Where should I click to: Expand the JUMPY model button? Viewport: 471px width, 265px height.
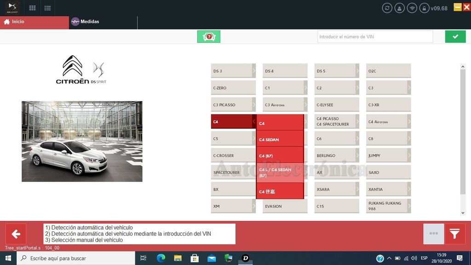(388, 156)
